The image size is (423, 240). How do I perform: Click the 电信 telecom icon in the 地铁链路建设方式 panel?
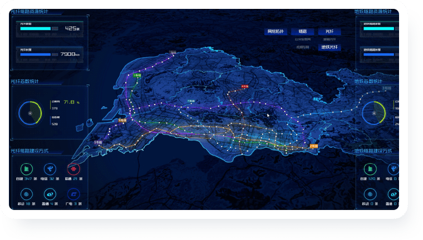394,169
